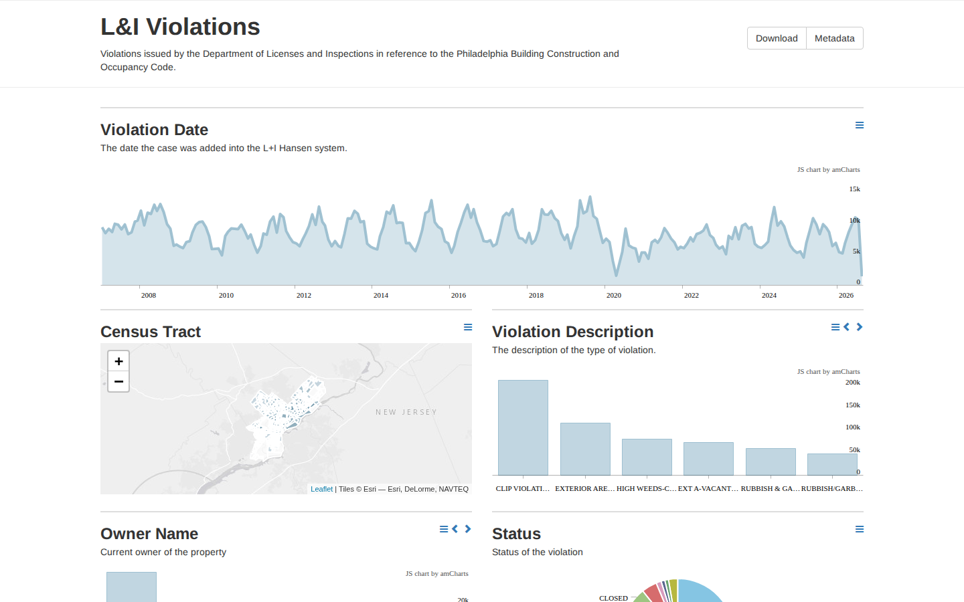The height and width of the screenshot is (602, 964).
Task: Open the Leaflet attribution link
Action: coord(321,489)
